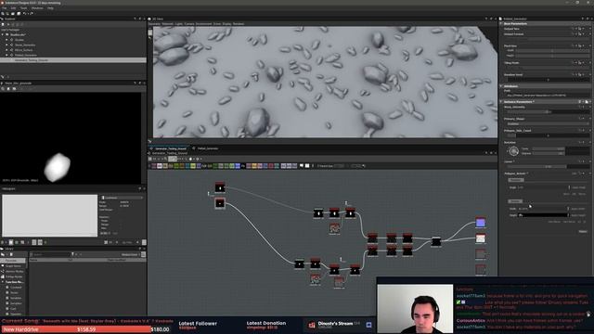Screen dimensions: 594x334
Task: Open the Tools menu
Action: 23,8
